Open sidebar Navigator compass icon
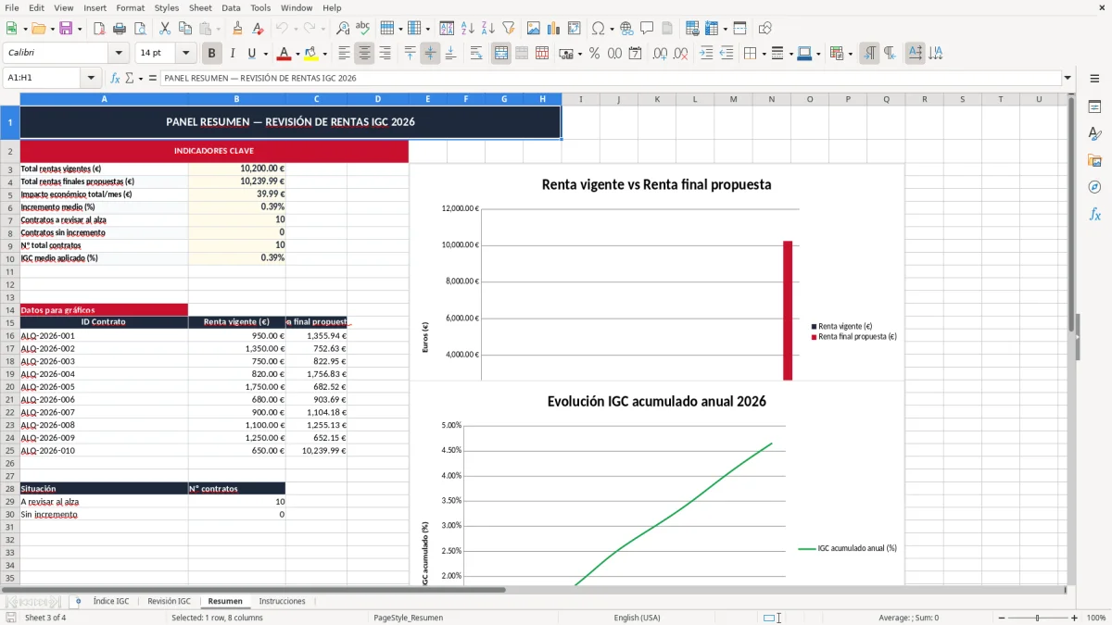 [x=1094, y=187]
